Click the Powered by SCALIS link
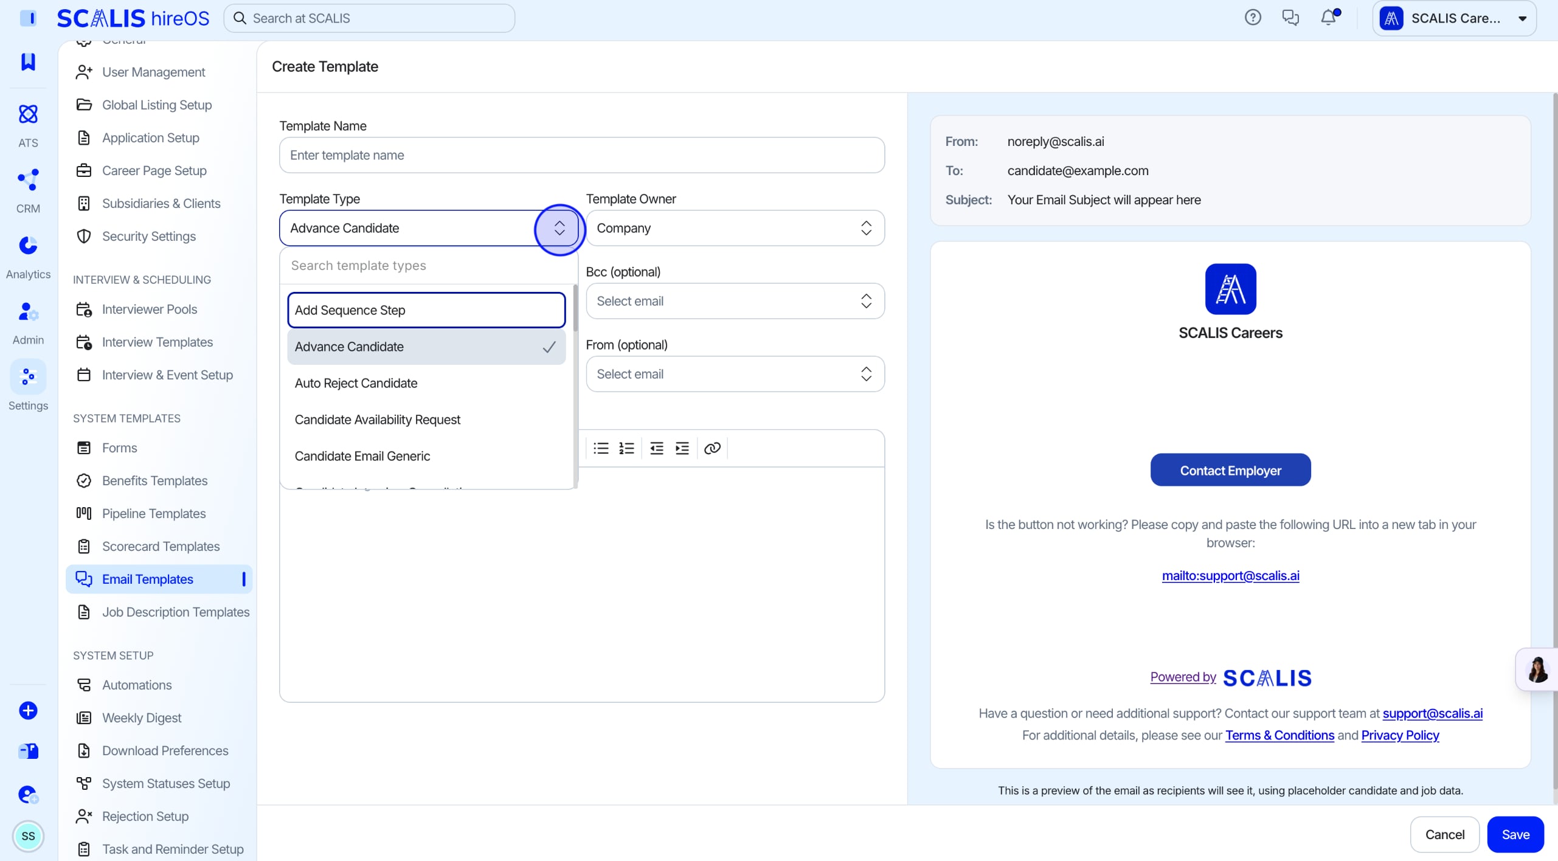Viewport: 1558px width, 861px height. [x=1230, y=677]
